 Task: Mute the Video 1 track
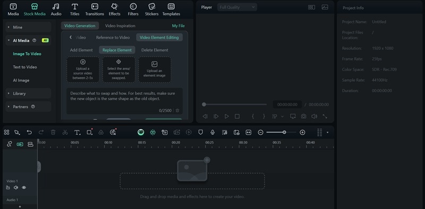(x=16, y=187)
